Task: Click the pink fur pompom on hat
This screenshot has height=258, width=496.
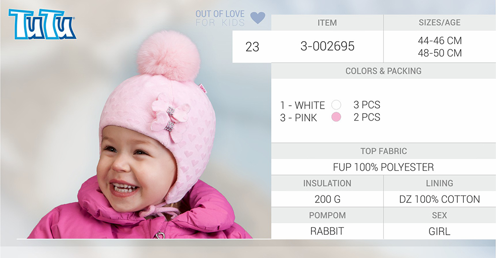Action: click(169, 56)
